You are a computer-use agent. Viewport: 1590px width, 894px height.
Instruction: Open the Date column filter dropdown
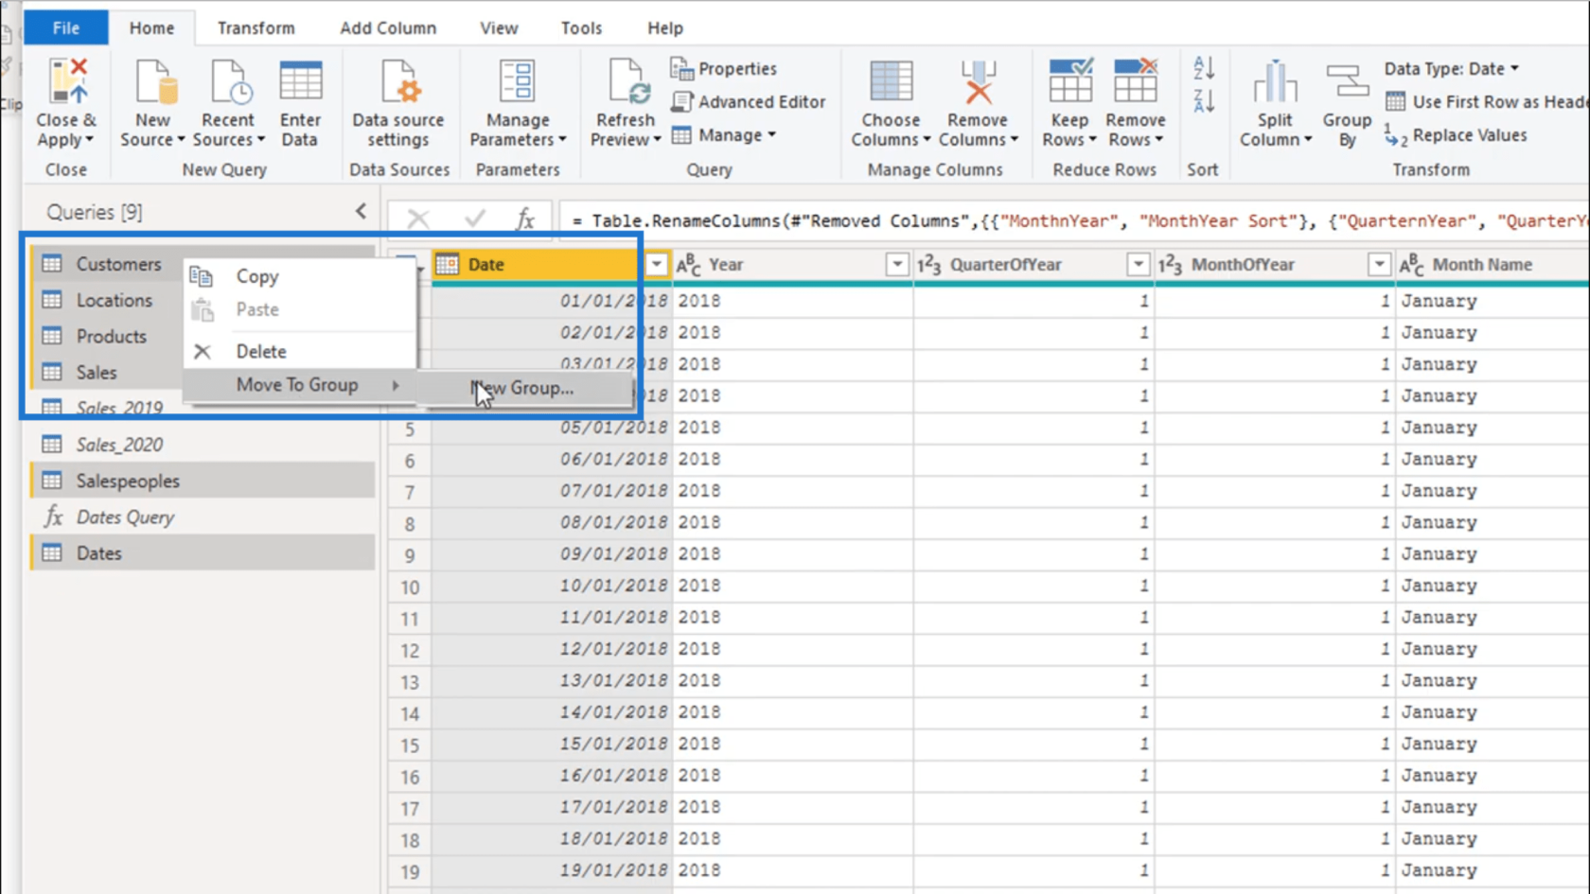point(656,265)
